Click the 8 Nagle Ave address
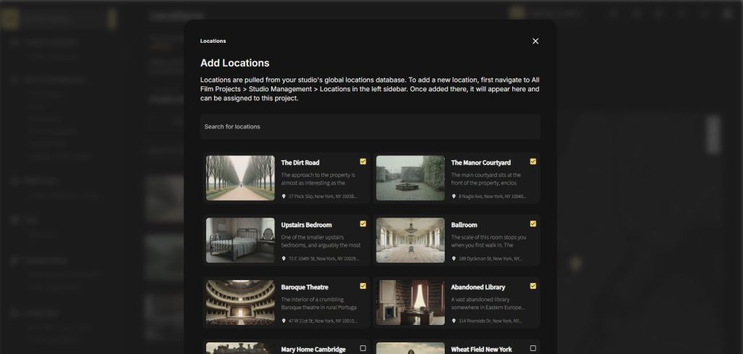The width and height of the screenshot is (743, 354). coord(493,196)
